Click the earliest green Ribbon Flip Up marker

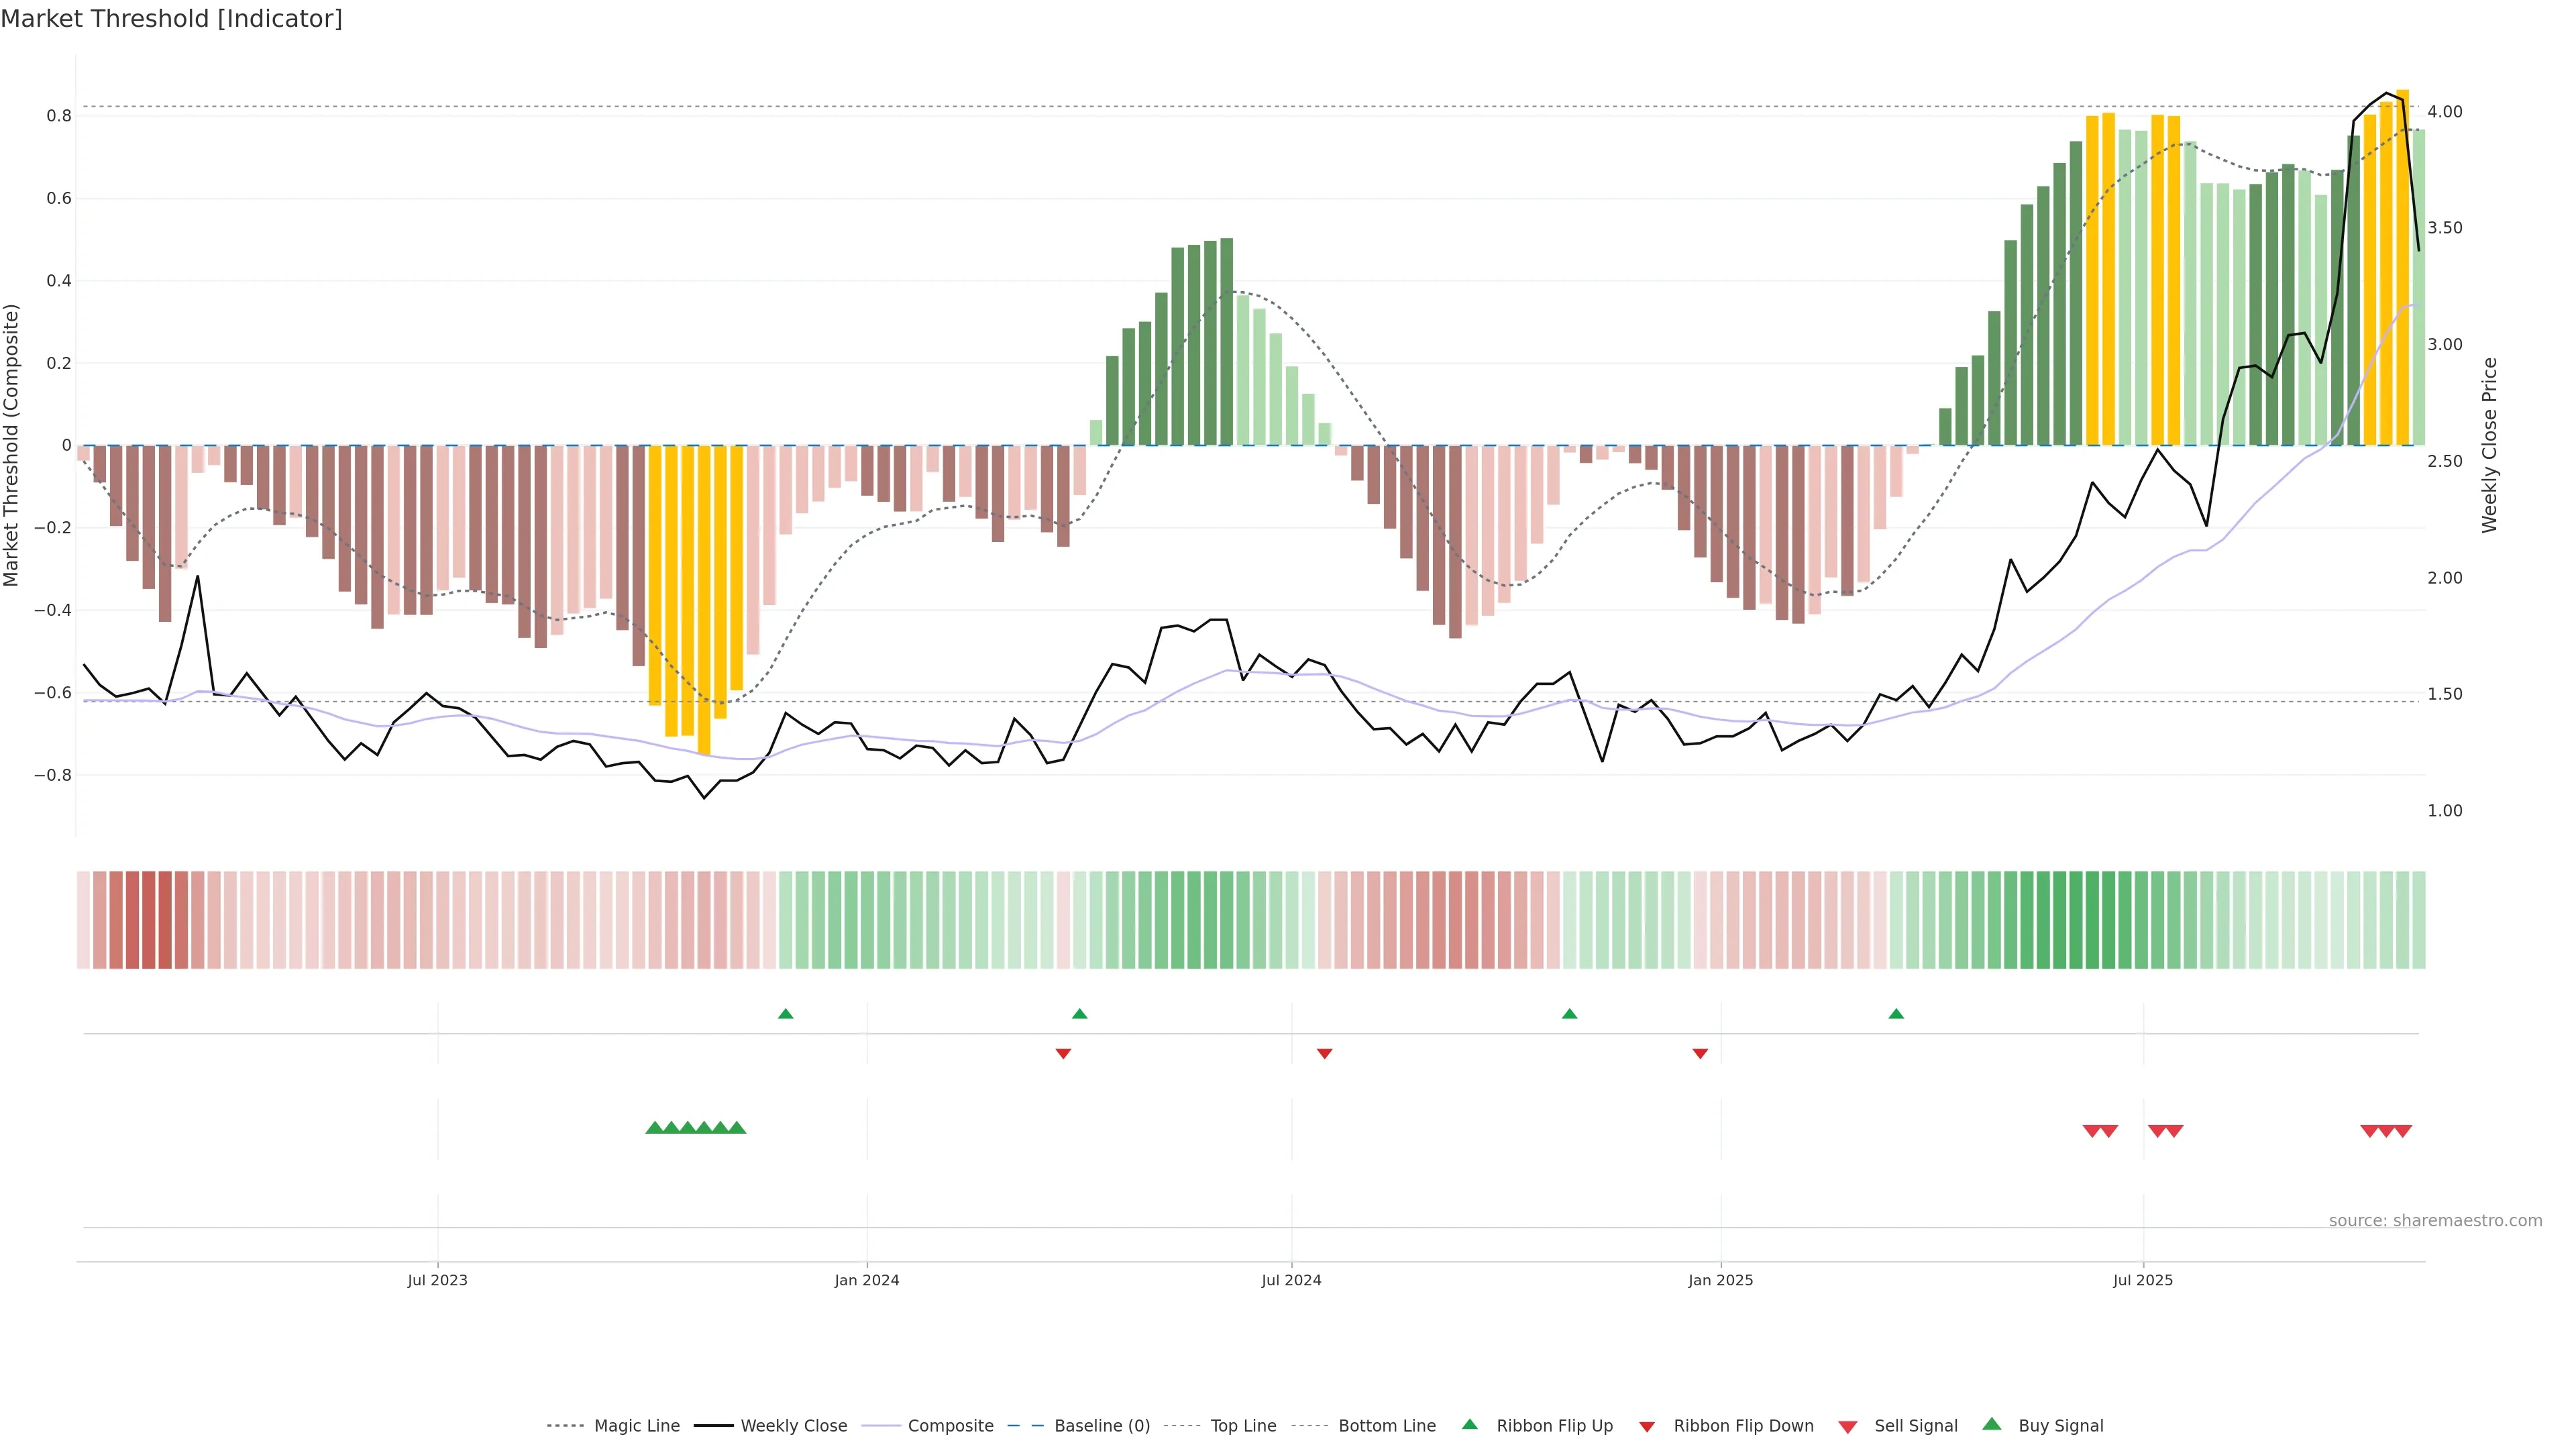[786, 1014]
